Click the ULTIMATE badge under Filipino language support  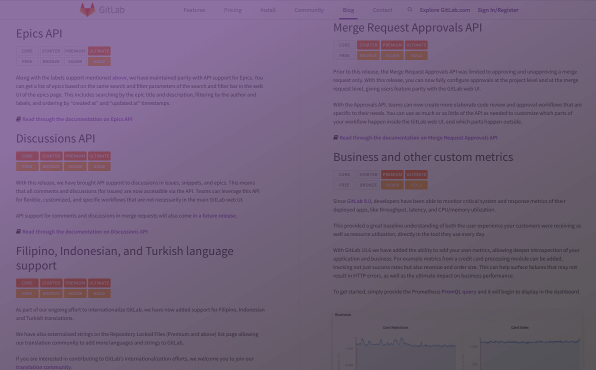(99, 283)
